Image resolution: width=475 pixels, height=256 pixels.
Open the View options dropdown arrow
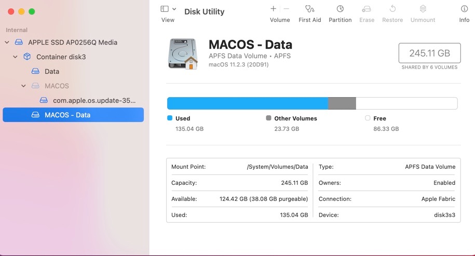[174, 9]
